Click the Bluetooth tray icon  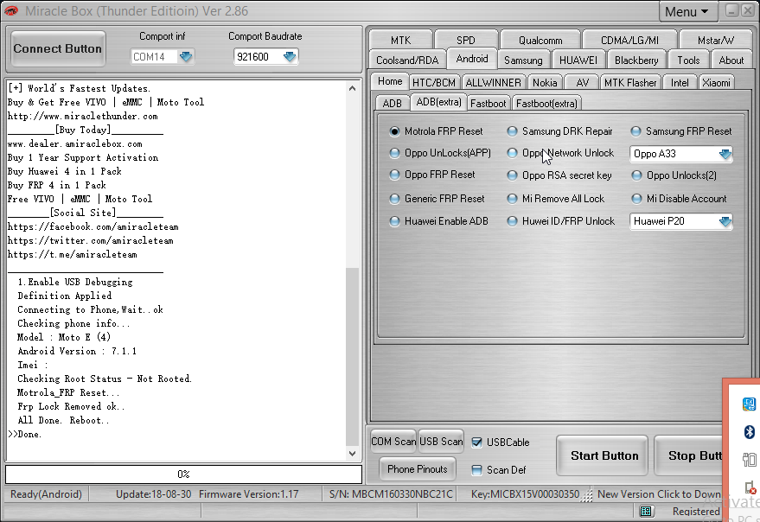[750, 431]
